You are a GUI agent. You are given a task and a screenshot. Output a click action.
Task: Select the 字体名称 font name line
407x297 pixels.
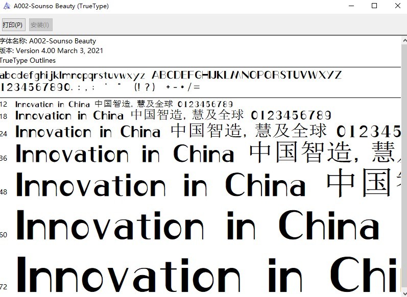pos(48,41)
